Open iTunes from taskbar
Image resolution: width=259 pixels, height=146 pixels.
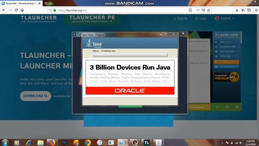pyautogui.click(x=100, y=143)
